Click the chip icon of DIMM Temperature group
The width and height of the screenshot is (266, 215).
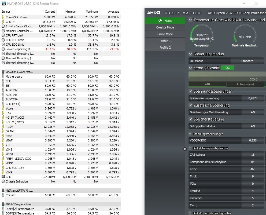[3, 204]
